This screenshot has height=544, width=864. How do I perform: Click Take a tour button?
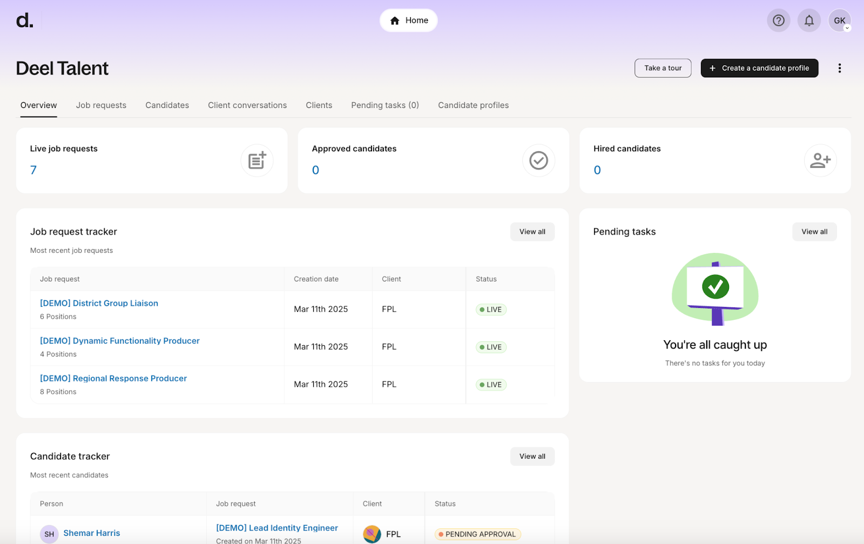tap(663, 68)
